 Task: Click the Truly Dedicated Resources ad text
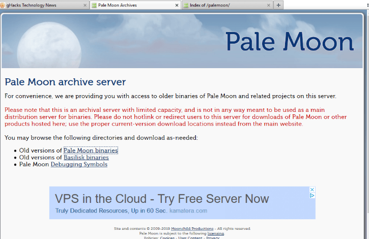tap(110, 211)
